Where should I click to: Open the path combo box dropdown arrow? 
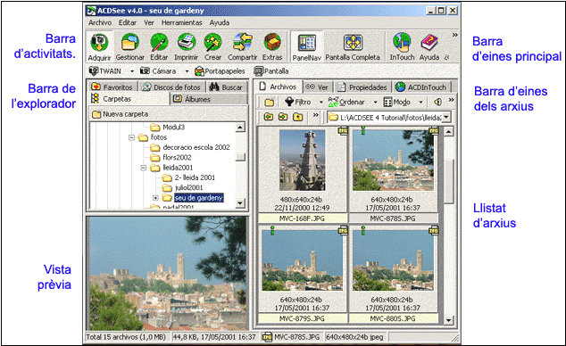tap(446, 117)
